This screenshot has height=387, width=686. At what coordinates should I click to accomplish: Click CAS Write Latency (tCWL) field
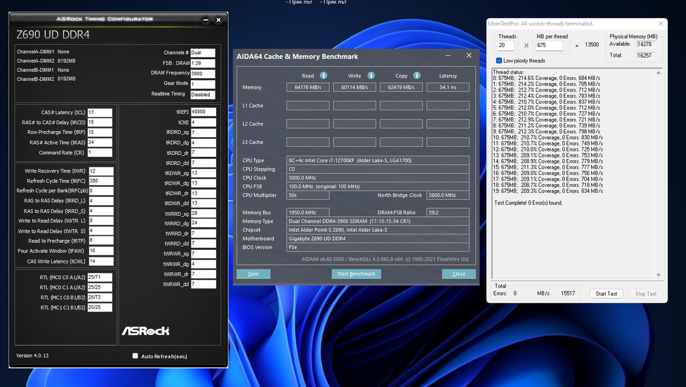pos(101,261)
